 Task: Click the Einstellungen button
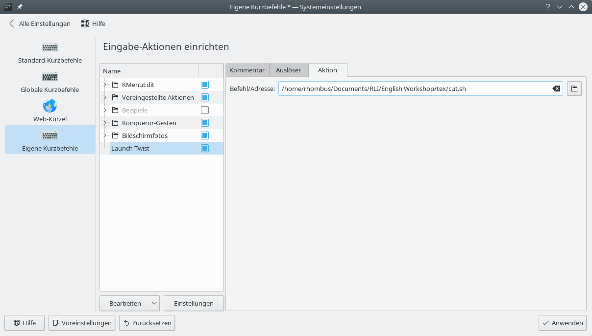tap(194, 303)
